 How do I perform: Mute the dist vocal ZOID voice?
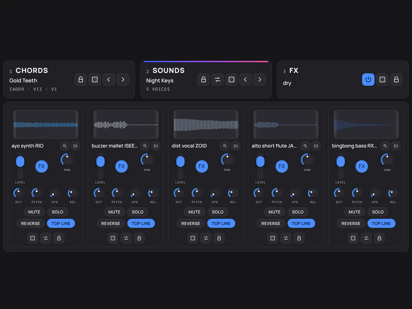[x=194, y=212]
